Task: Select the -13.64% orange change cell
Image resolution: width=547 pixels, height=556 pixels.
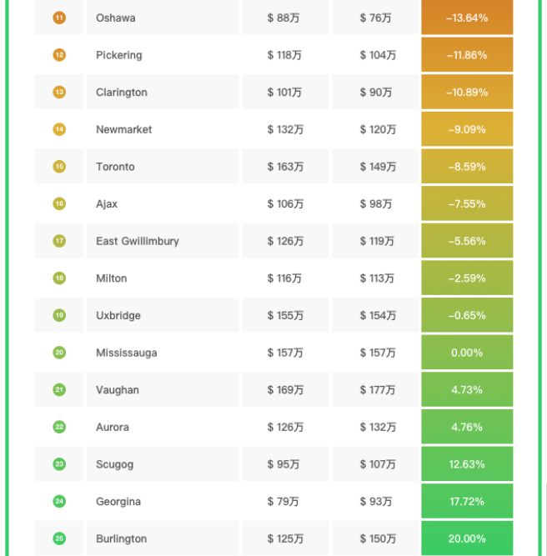Action: coord(467,18)
